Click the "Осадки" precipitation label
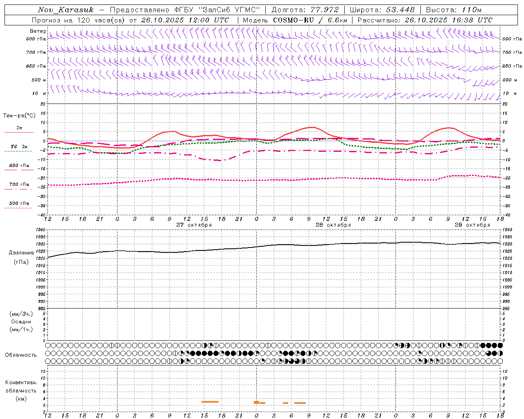Screen dimensions: 524x419 coord(21,322)
